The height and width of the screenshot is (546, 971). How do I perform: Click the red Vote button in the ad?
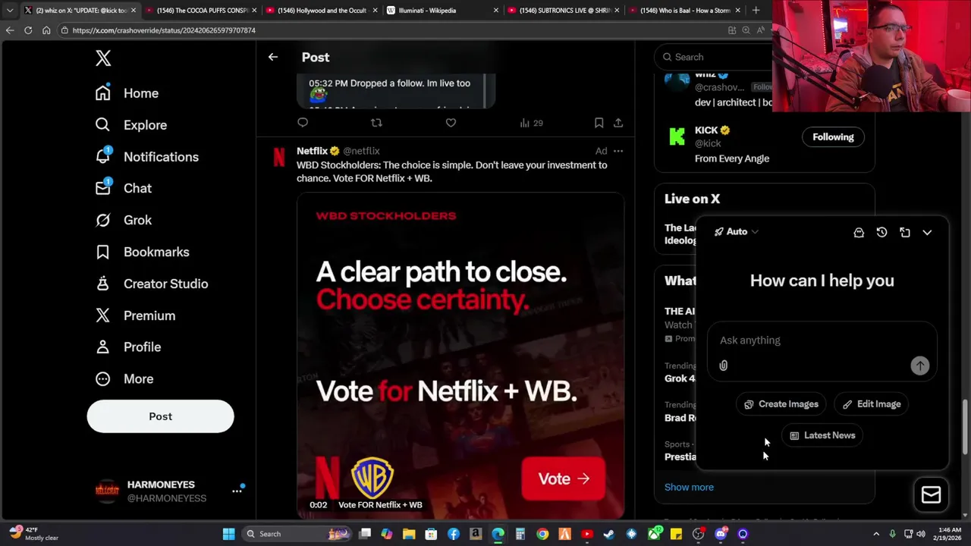click(563, 479)
